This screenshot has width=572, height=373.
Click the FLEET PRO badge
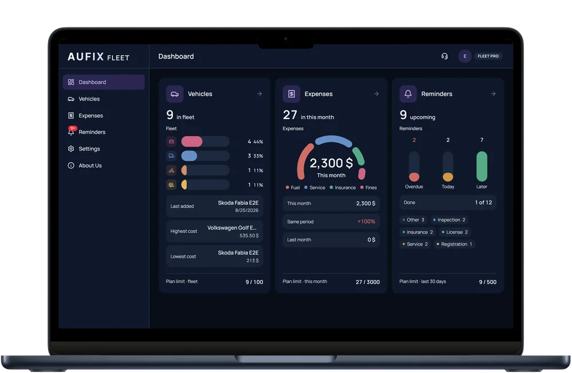click(x=488, y=56)
